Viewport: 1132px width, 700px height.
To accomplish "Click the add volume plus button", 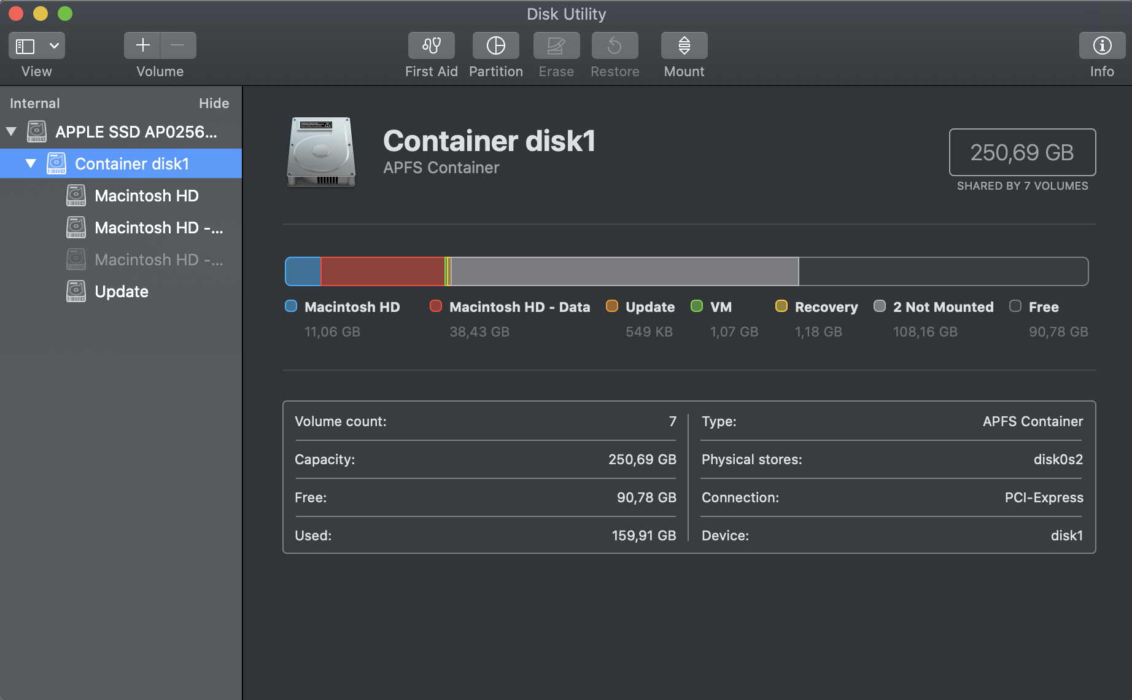I will tap(142, 45).
